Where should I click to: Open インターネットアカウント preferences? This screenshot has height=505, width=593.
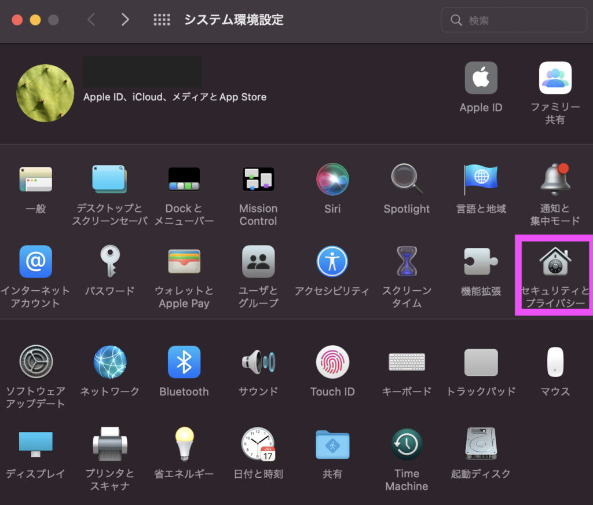pyautogui.click(x=35, y=261)
